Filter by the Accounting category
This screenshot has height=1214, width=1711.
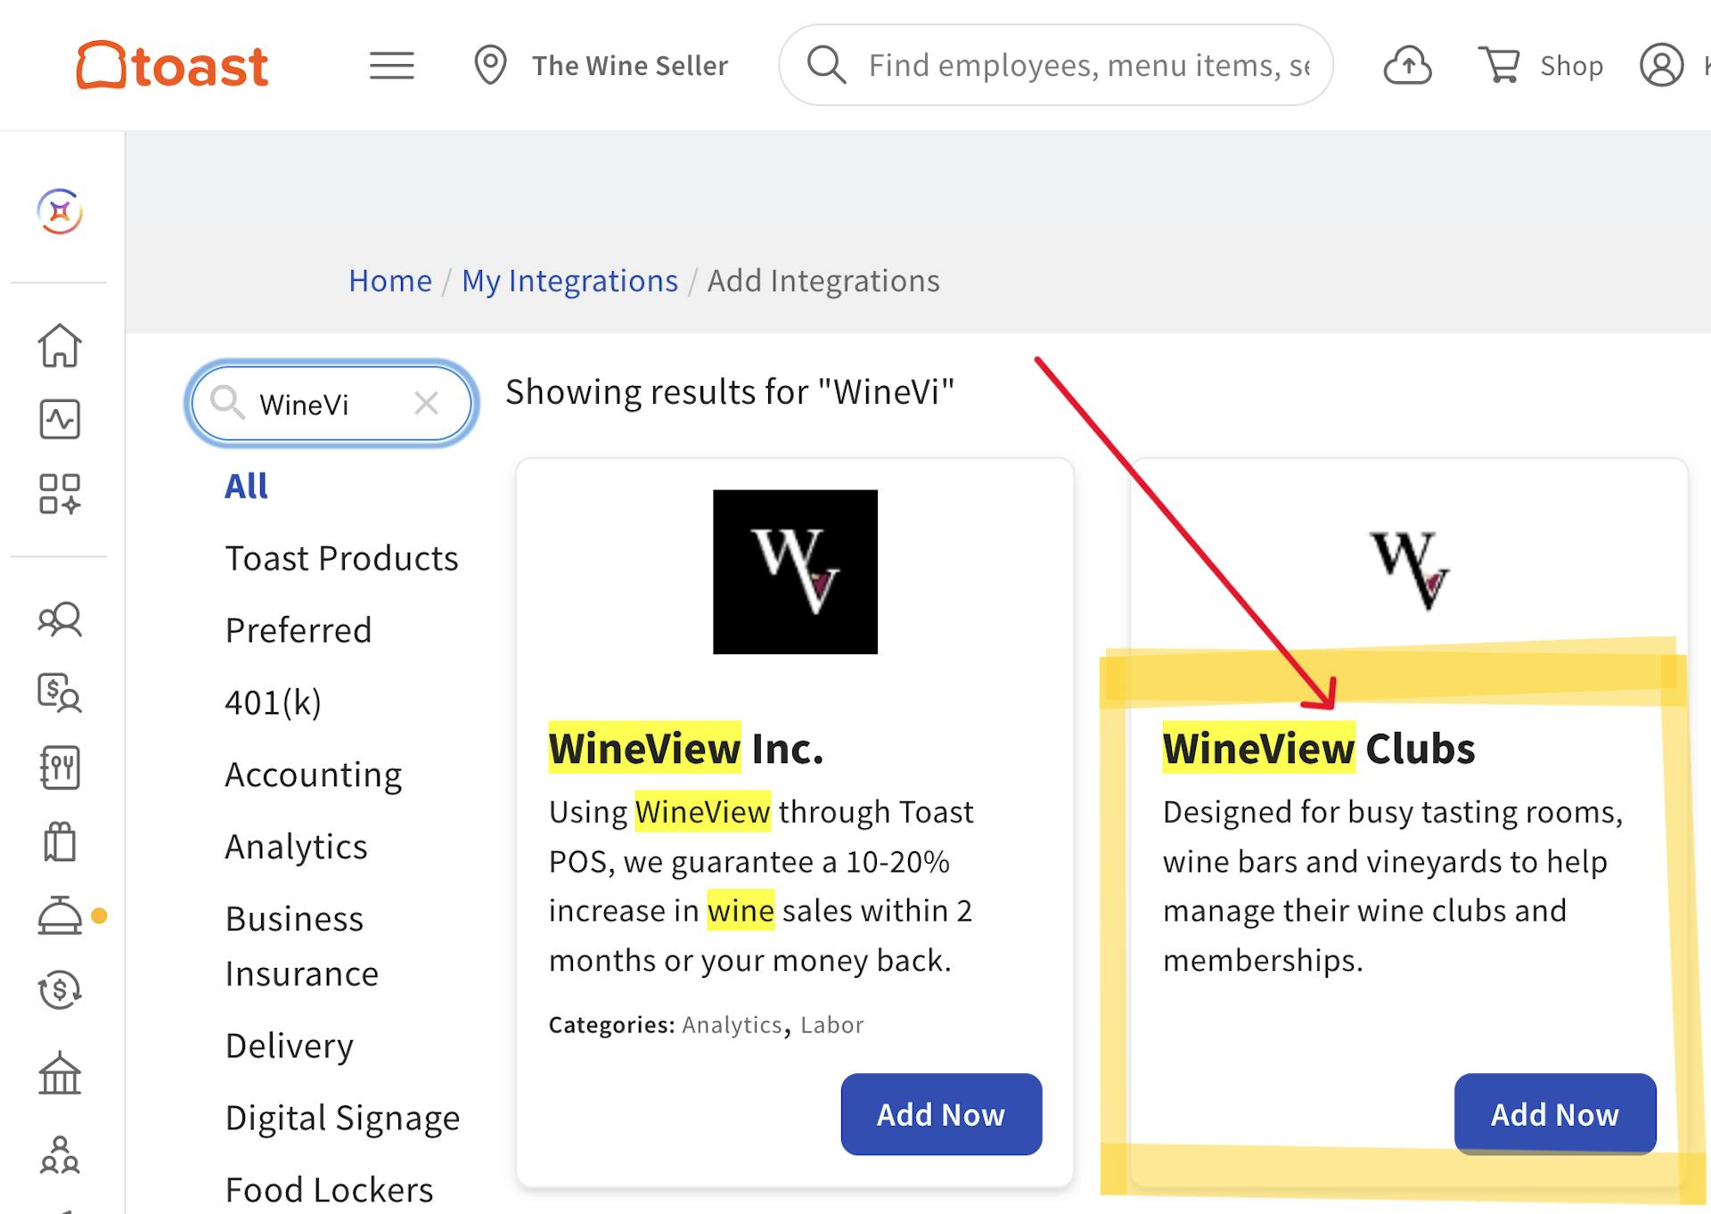tap(313, 775)
